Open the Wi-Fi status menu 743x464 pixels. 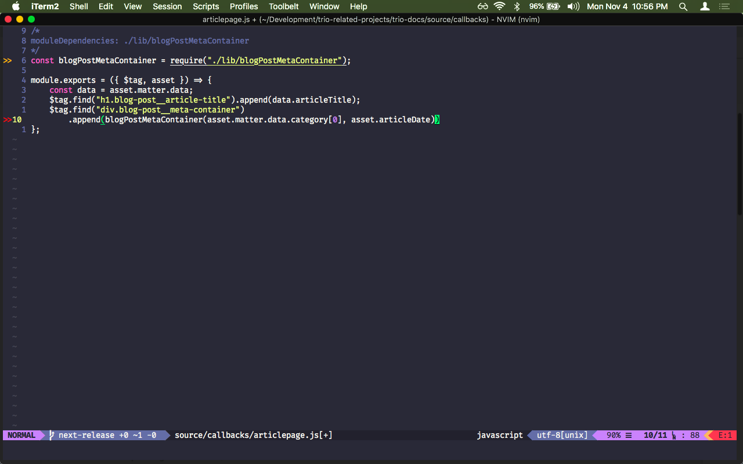500,6
